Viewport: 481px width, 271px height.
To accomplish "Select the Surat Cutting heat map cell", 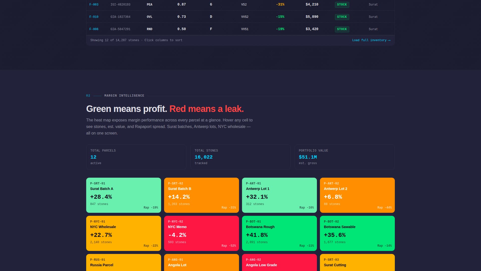I will [357, 262].
